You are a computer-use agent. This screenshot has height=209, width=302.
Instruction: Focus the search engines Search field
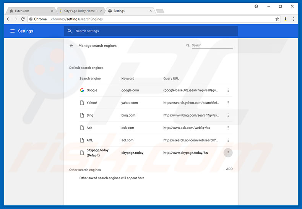point(212,45)
